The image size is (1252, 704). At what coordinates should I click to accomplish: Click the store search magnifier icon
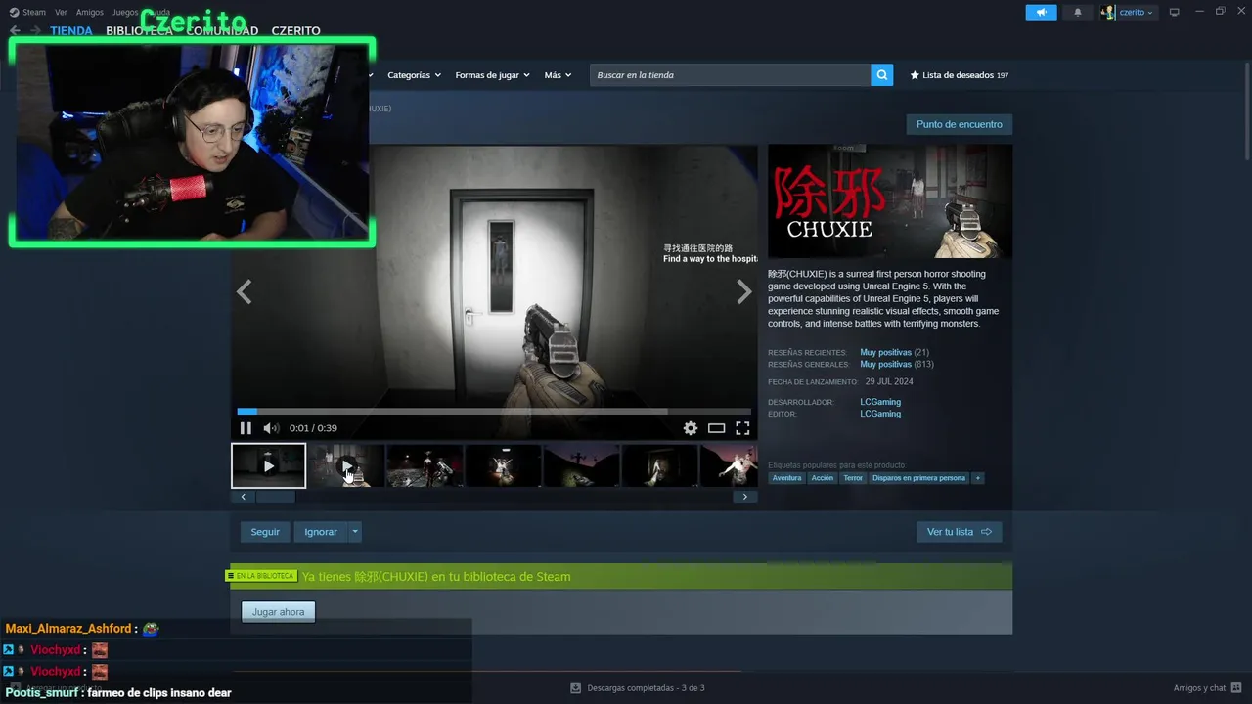(x=881, y=75)
